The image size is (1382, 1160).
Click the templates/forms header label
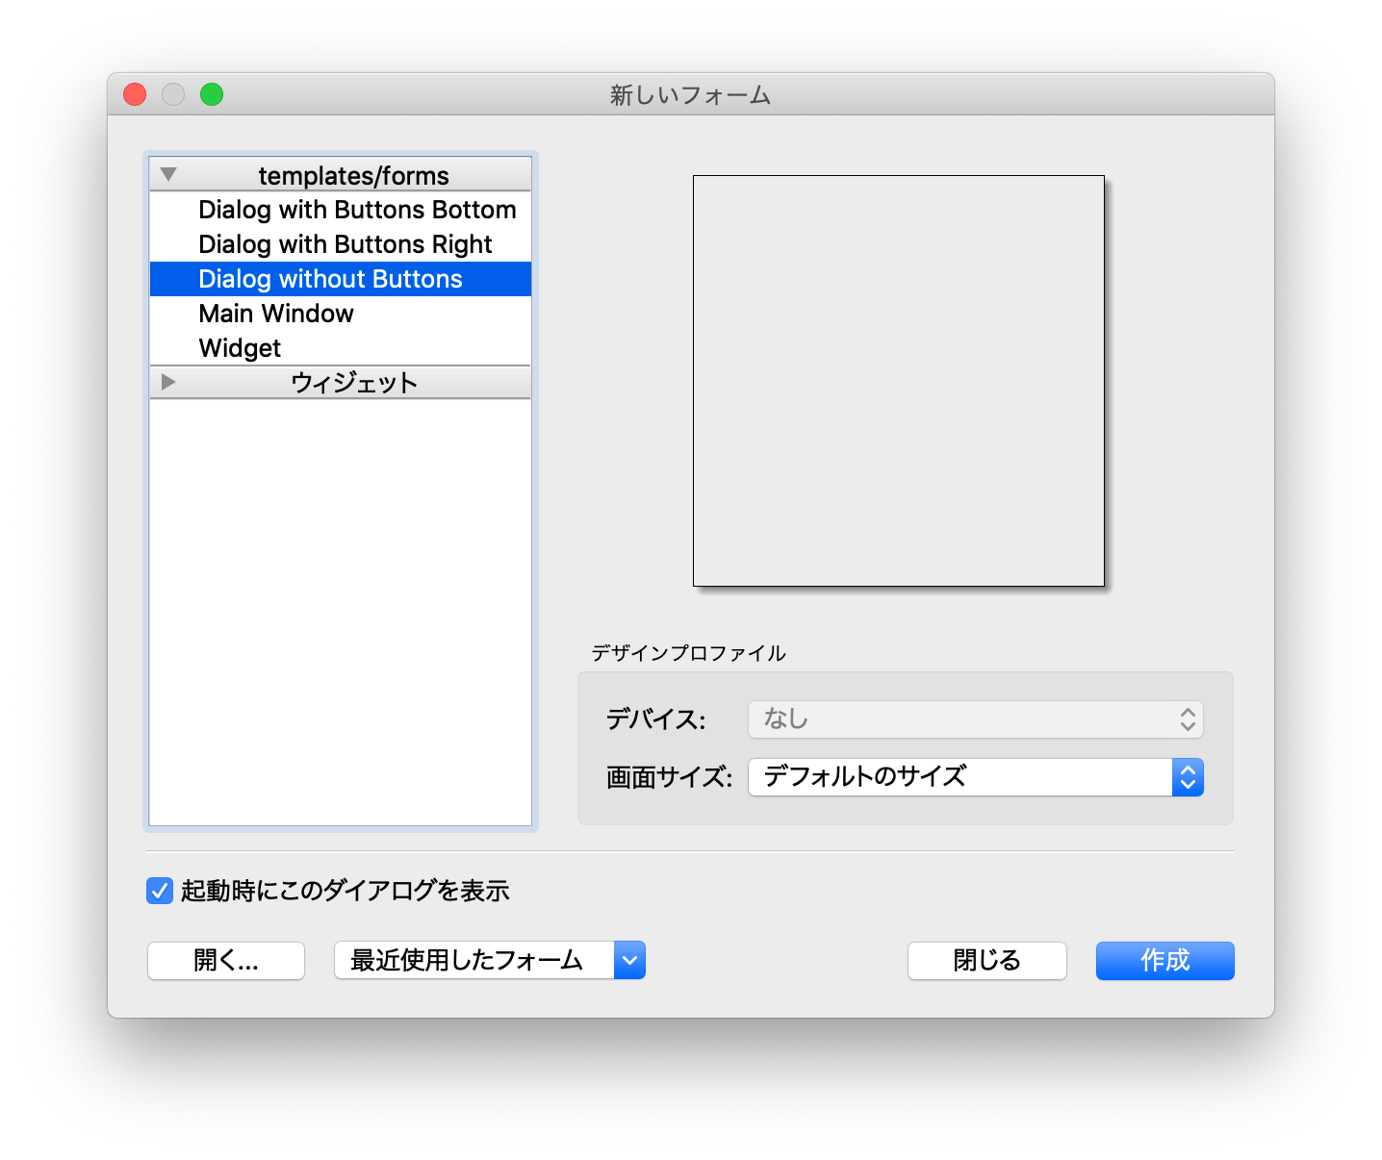tap(353, 176)
